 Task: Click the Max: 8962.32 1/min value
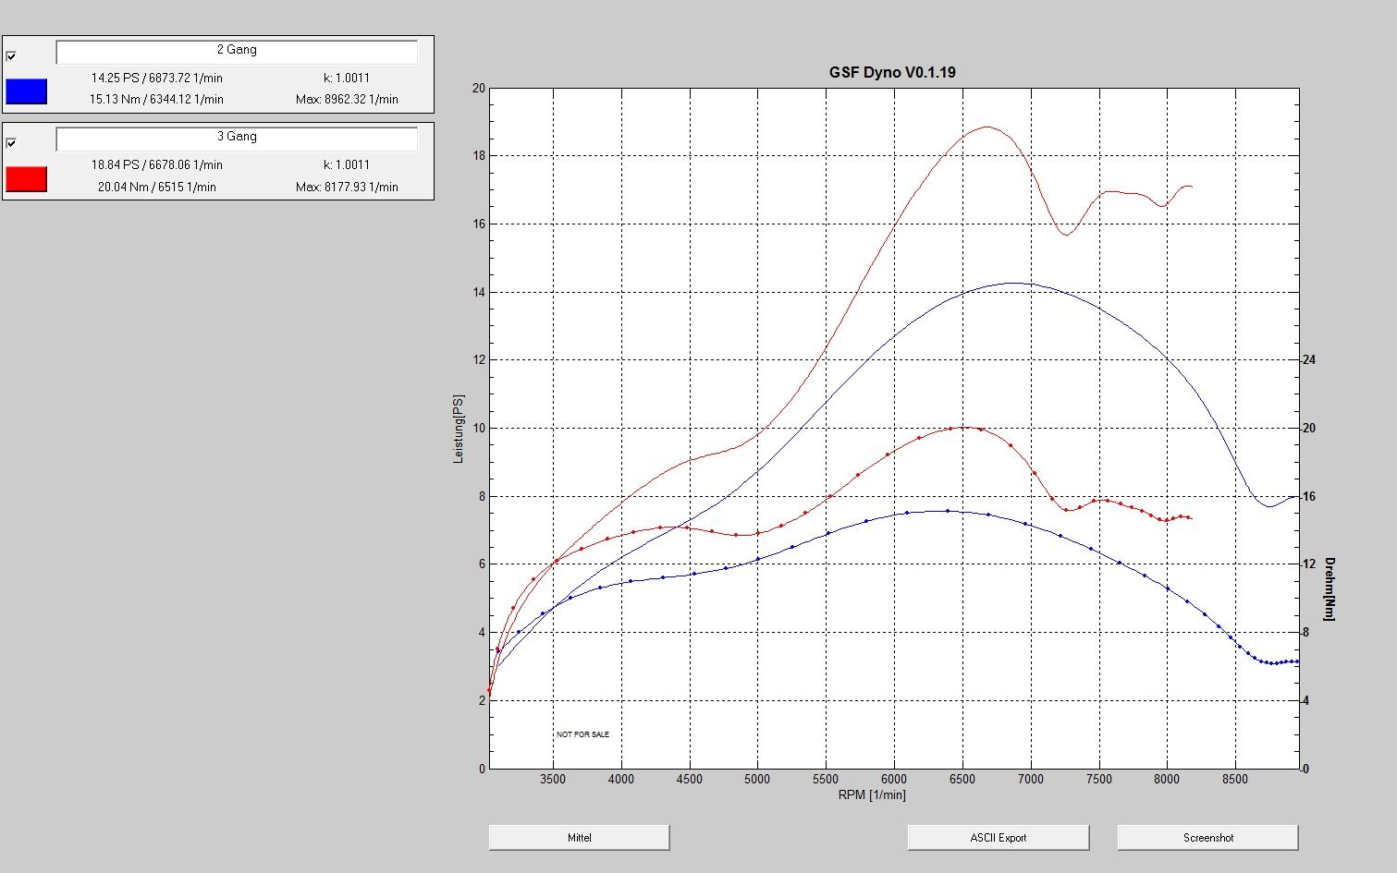coord(347,99)
